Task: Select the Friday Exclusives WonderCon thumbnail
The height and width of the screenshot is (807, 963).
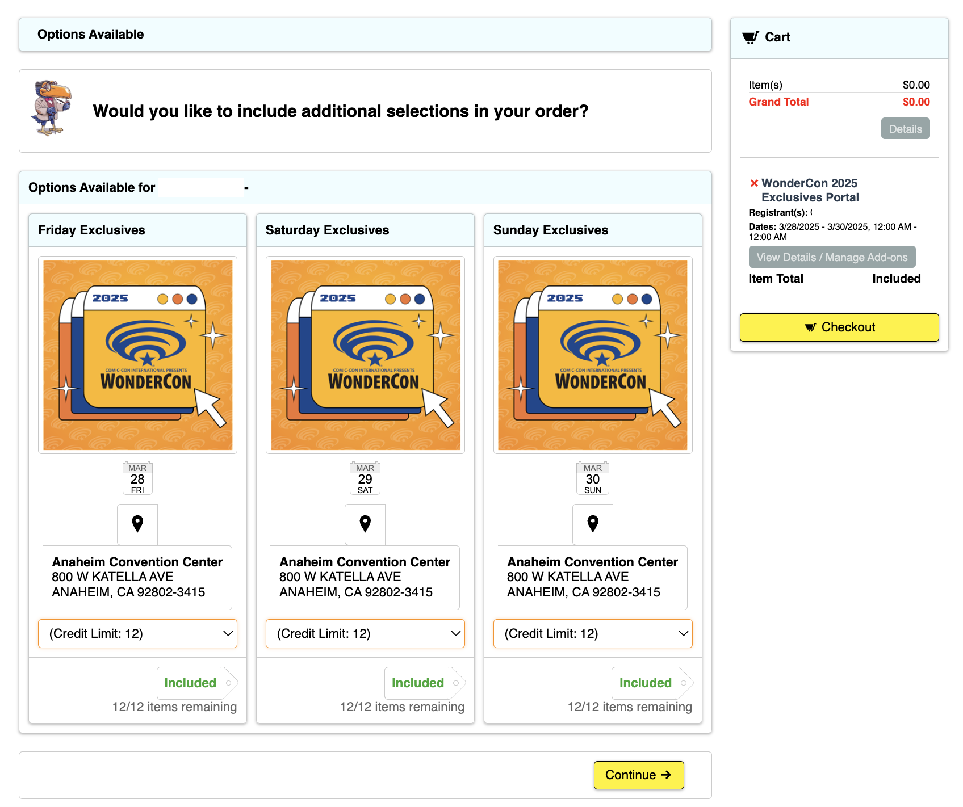Action: pos(137,355)
